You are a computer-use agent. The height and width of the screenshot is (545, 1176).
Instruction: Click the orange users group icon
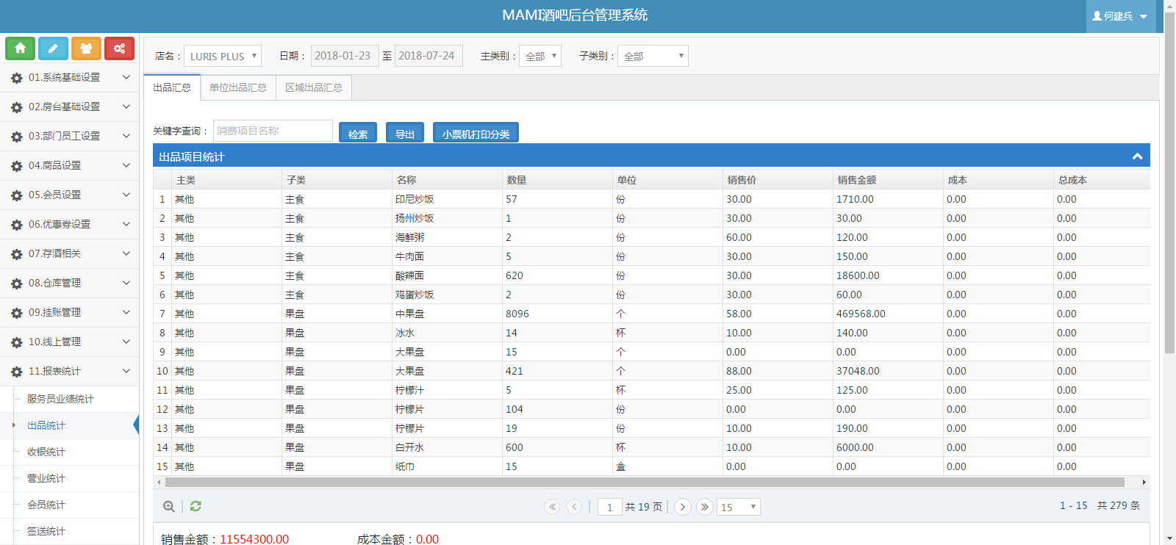tap(86, 48)
